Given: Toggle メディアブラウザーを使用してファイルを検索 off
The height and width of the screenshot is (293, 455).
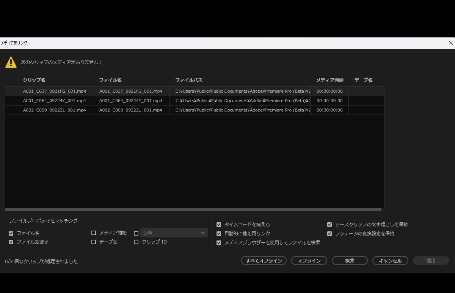Looking at the screenshot, I should click(x=218, y=242).
